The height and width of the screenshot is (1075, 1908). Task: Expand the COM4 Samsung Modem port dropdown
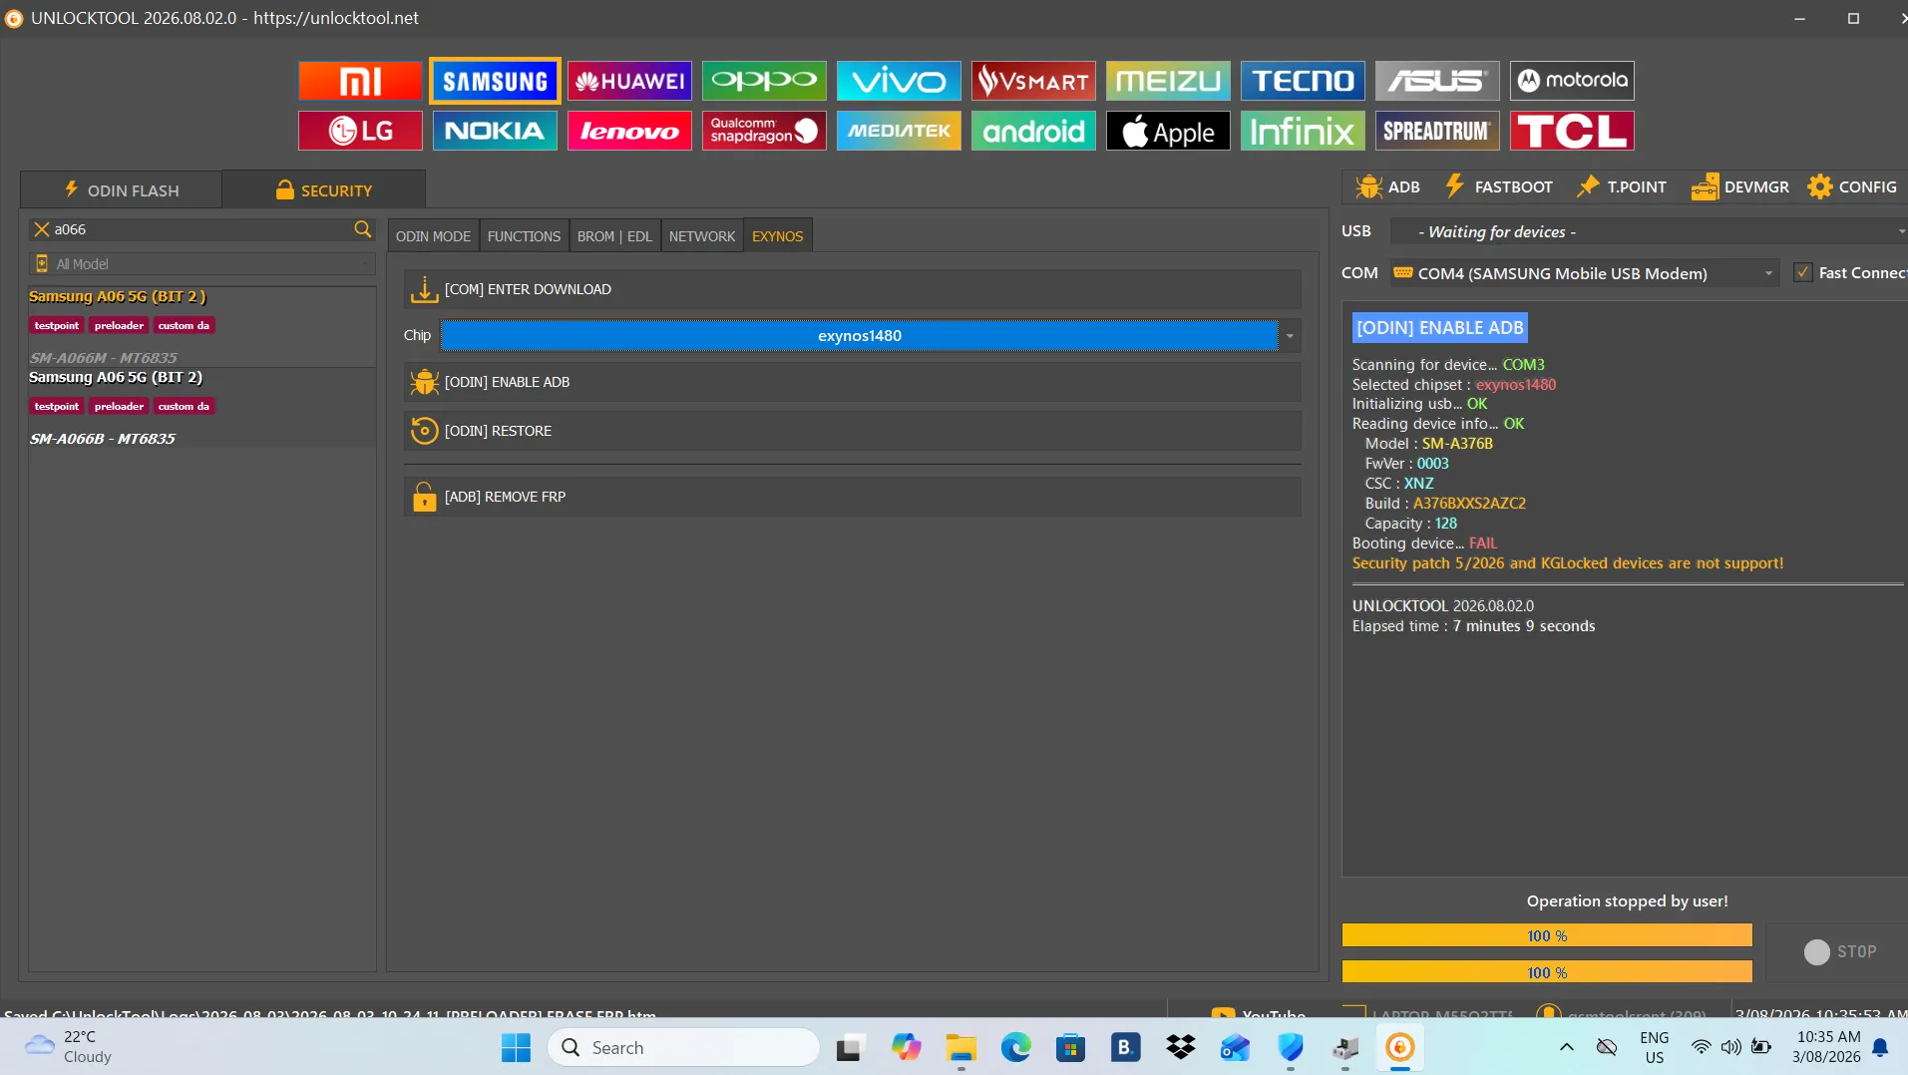1585,273
